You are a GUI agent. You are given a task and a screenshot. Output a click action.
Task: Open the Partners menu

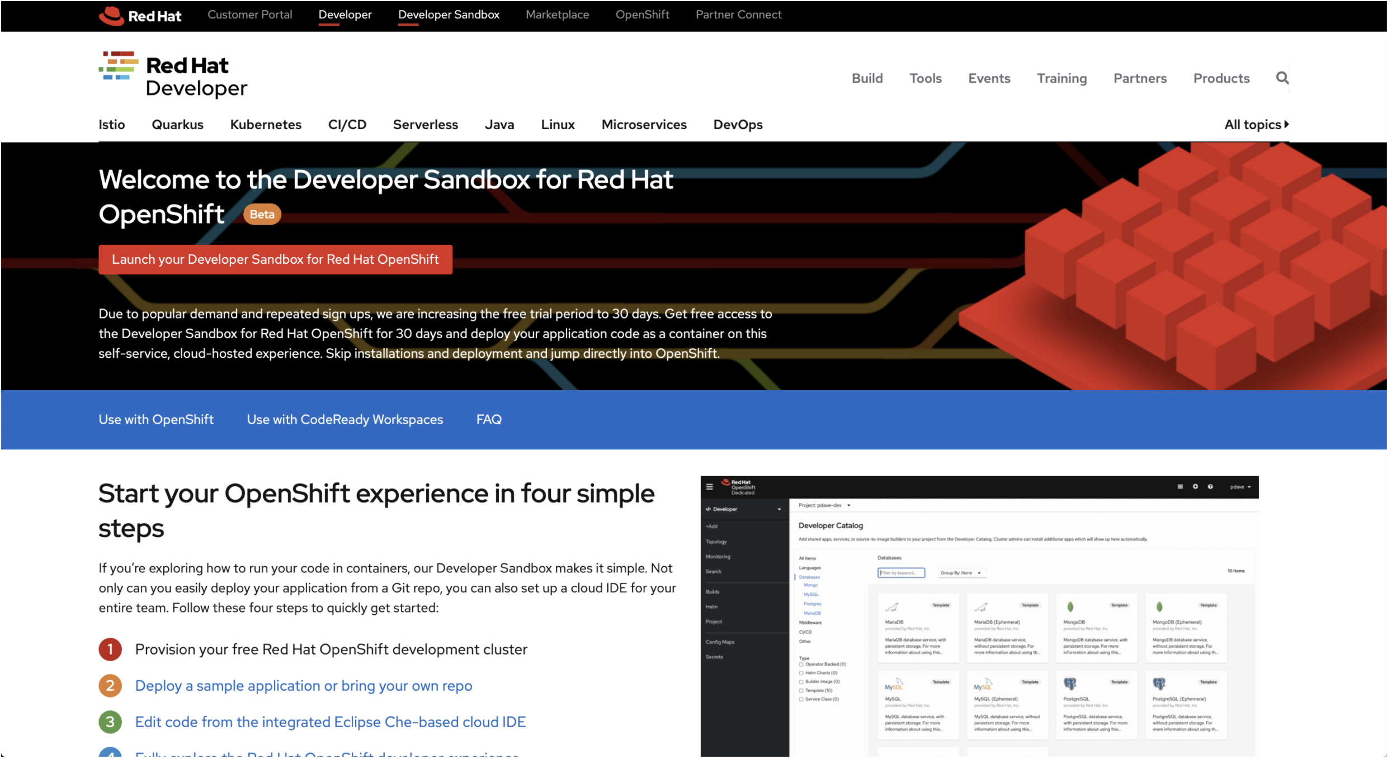(x=1140, y=78)
